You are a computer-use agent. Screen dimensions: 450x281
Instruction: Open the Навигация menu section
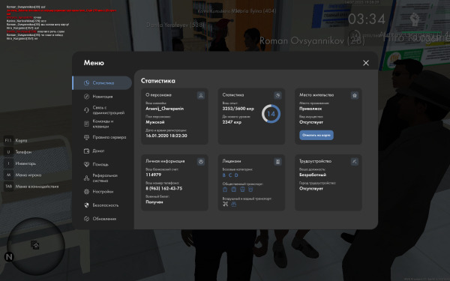(102, 97)
